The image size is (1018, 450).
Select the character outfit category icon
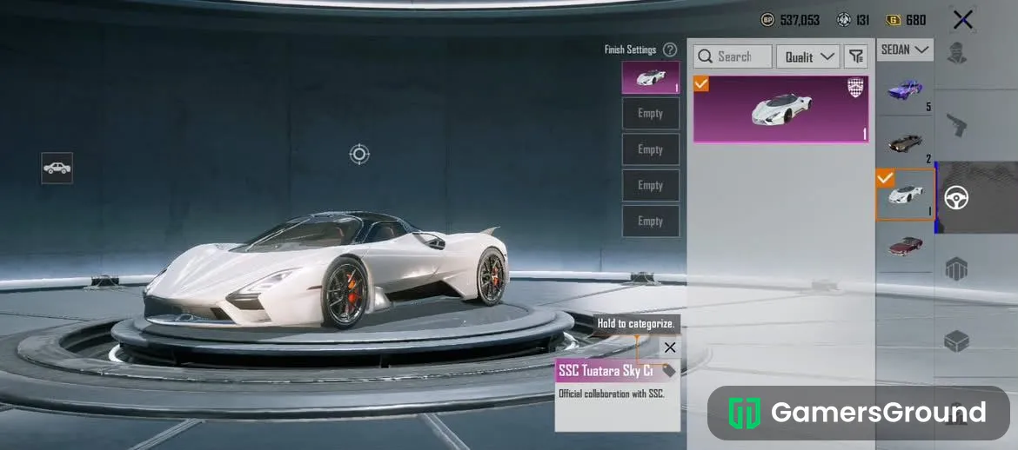coord(955,53)
